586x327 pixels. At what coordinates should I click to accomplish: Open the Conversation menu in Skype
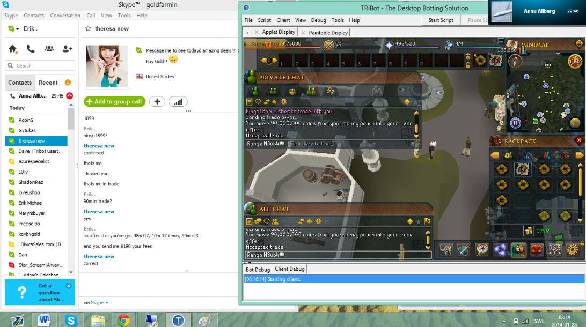tap(65, 16)
